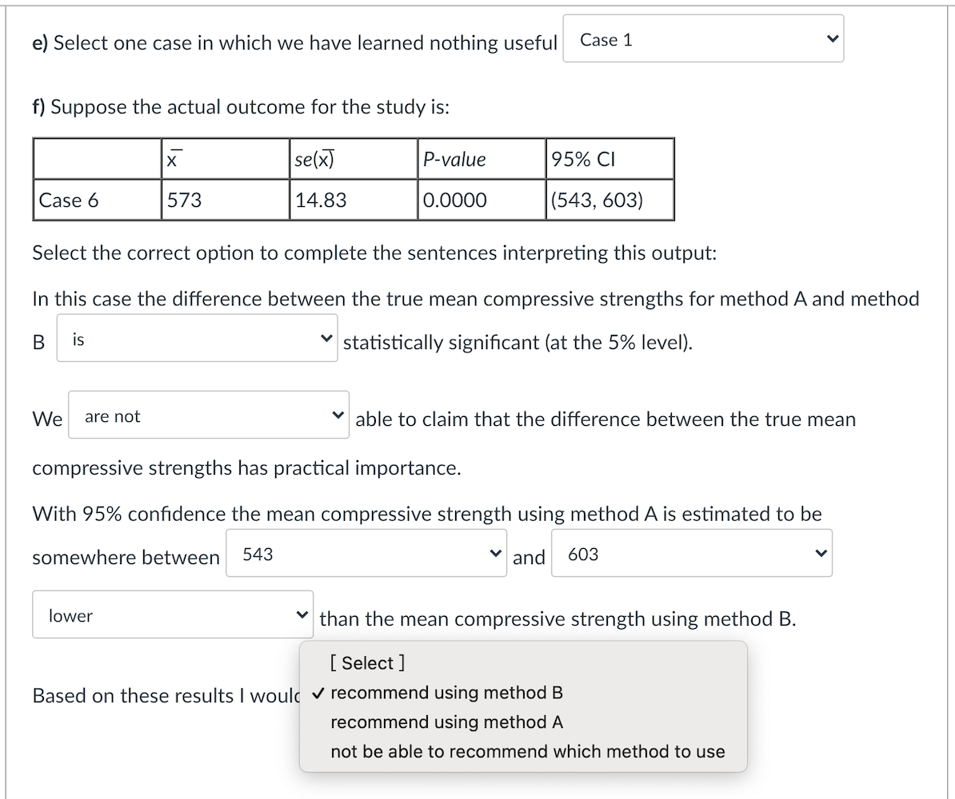Open the "lower" comparison dropdown

tap(171, 614)
